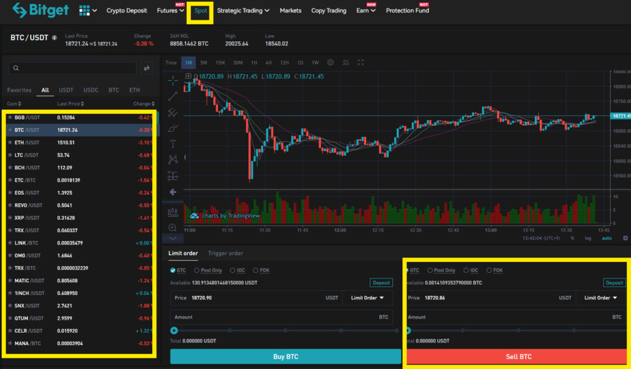The height and width of the screenshot is (369, 631).
Task: Open the Spot trading menu item
Action: pos(200,10)
